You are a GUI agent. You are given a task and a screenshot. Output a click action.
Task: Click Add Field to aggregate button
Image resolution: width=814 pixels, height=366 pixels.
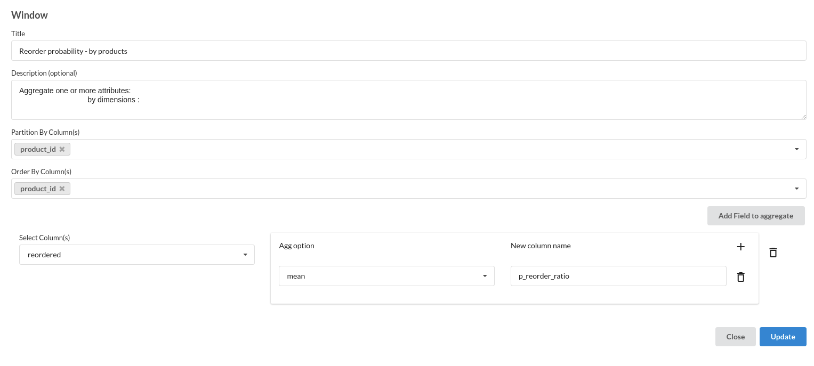[756, 216]
